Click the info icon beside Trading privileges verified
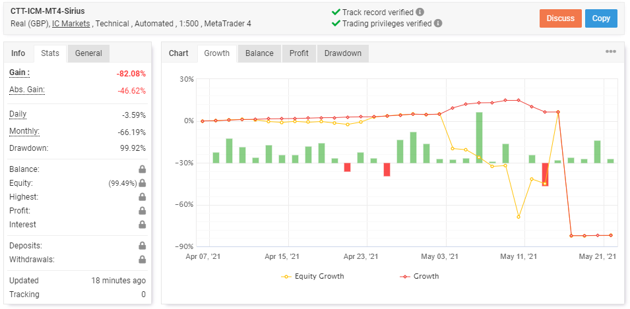Viewport: 630px width, 309px height. [438, 23]
